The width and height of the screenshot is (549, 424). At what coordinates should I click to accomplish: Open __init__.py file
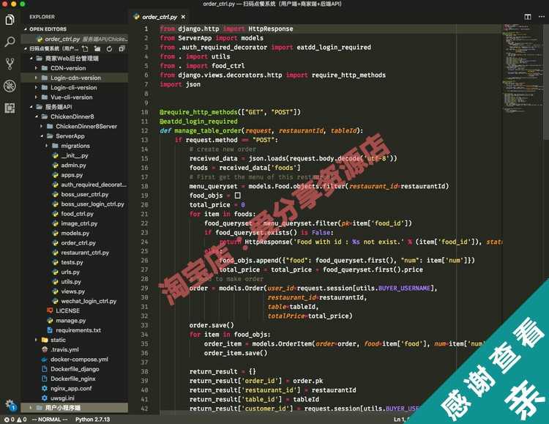point(75,155)
